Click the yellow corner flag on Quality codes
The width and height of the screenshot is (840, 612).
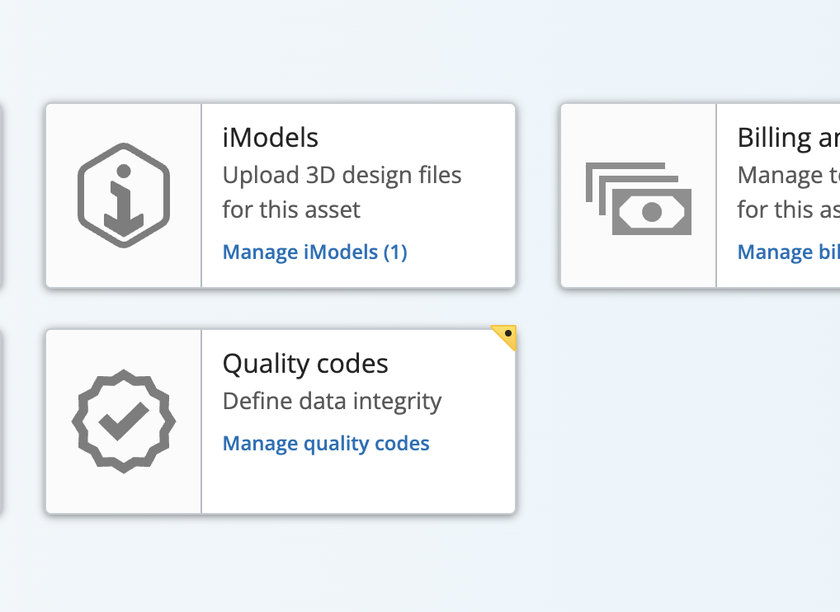(x=504, y=337)
